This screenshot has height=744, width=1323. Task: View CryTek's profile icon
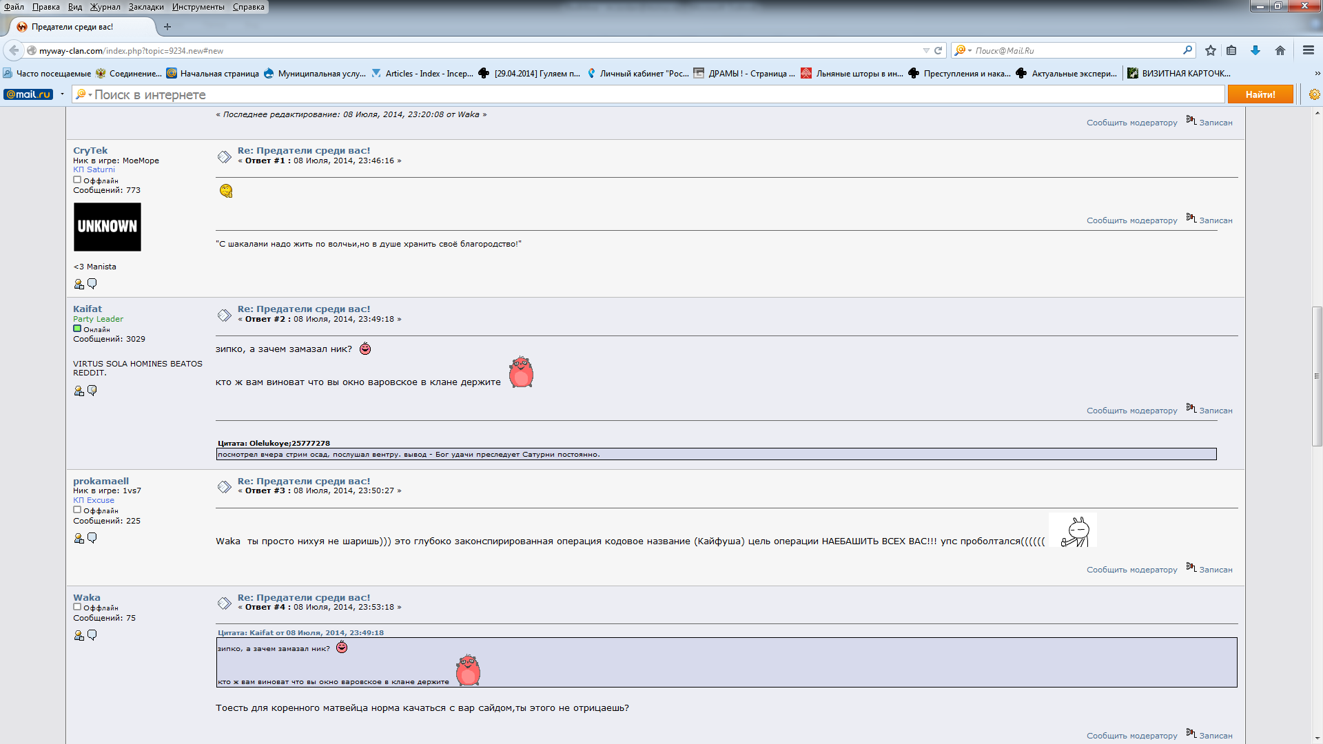coord(79,284)
